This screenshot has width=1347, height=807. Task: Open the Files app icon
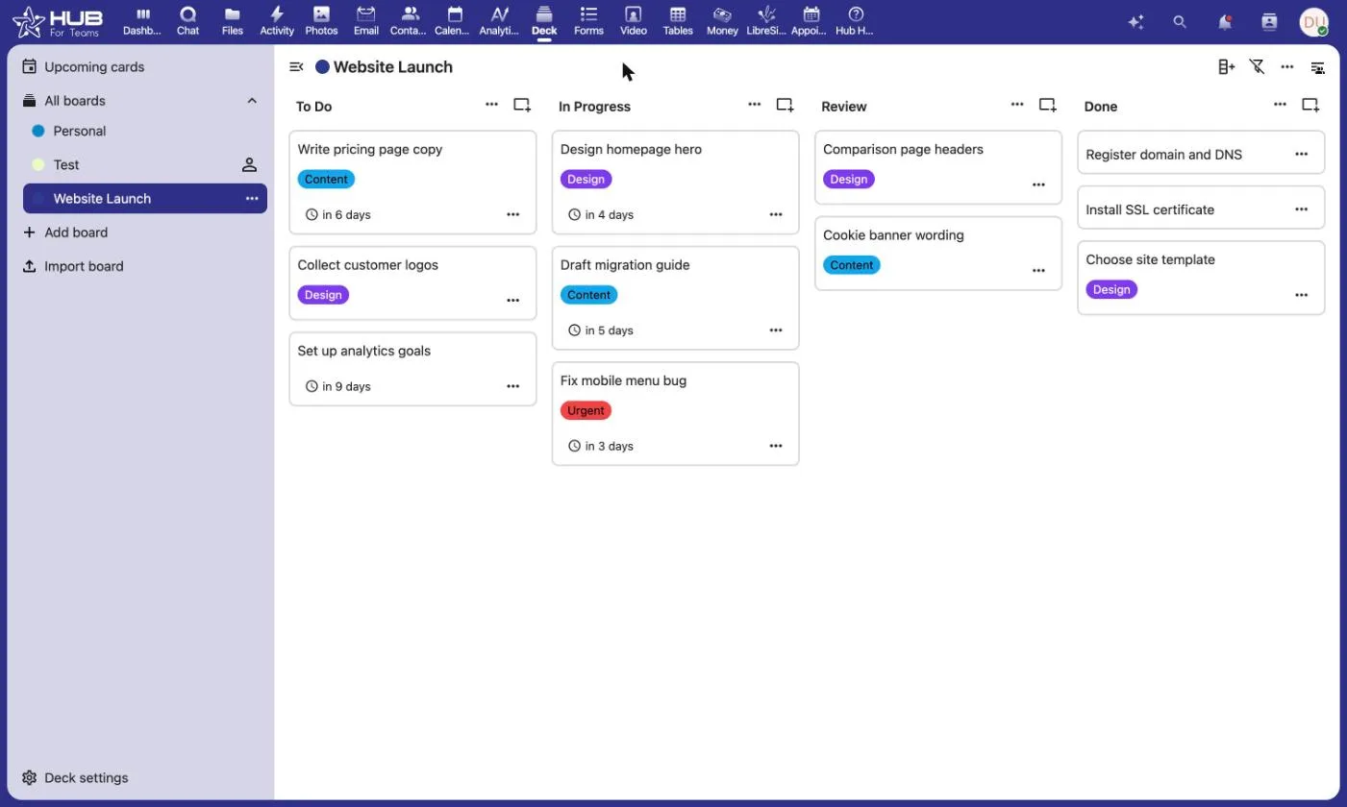coord(232,20)
